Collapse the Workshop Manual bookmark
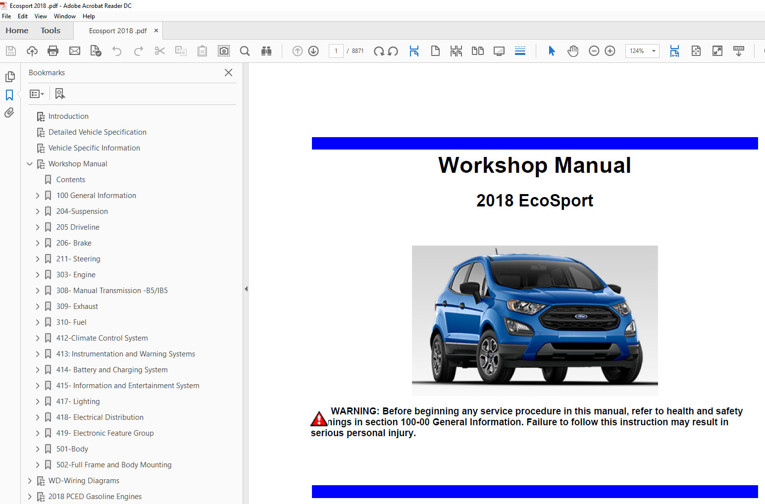The image size is (765, 504). click(x=30, y=164)
